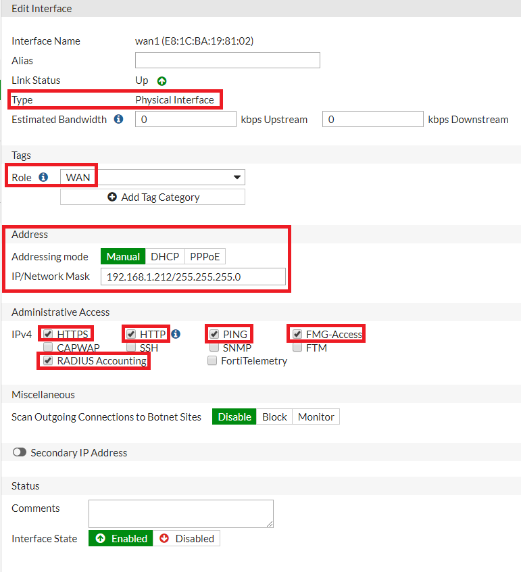Click the Role info icon

(44, 177)
